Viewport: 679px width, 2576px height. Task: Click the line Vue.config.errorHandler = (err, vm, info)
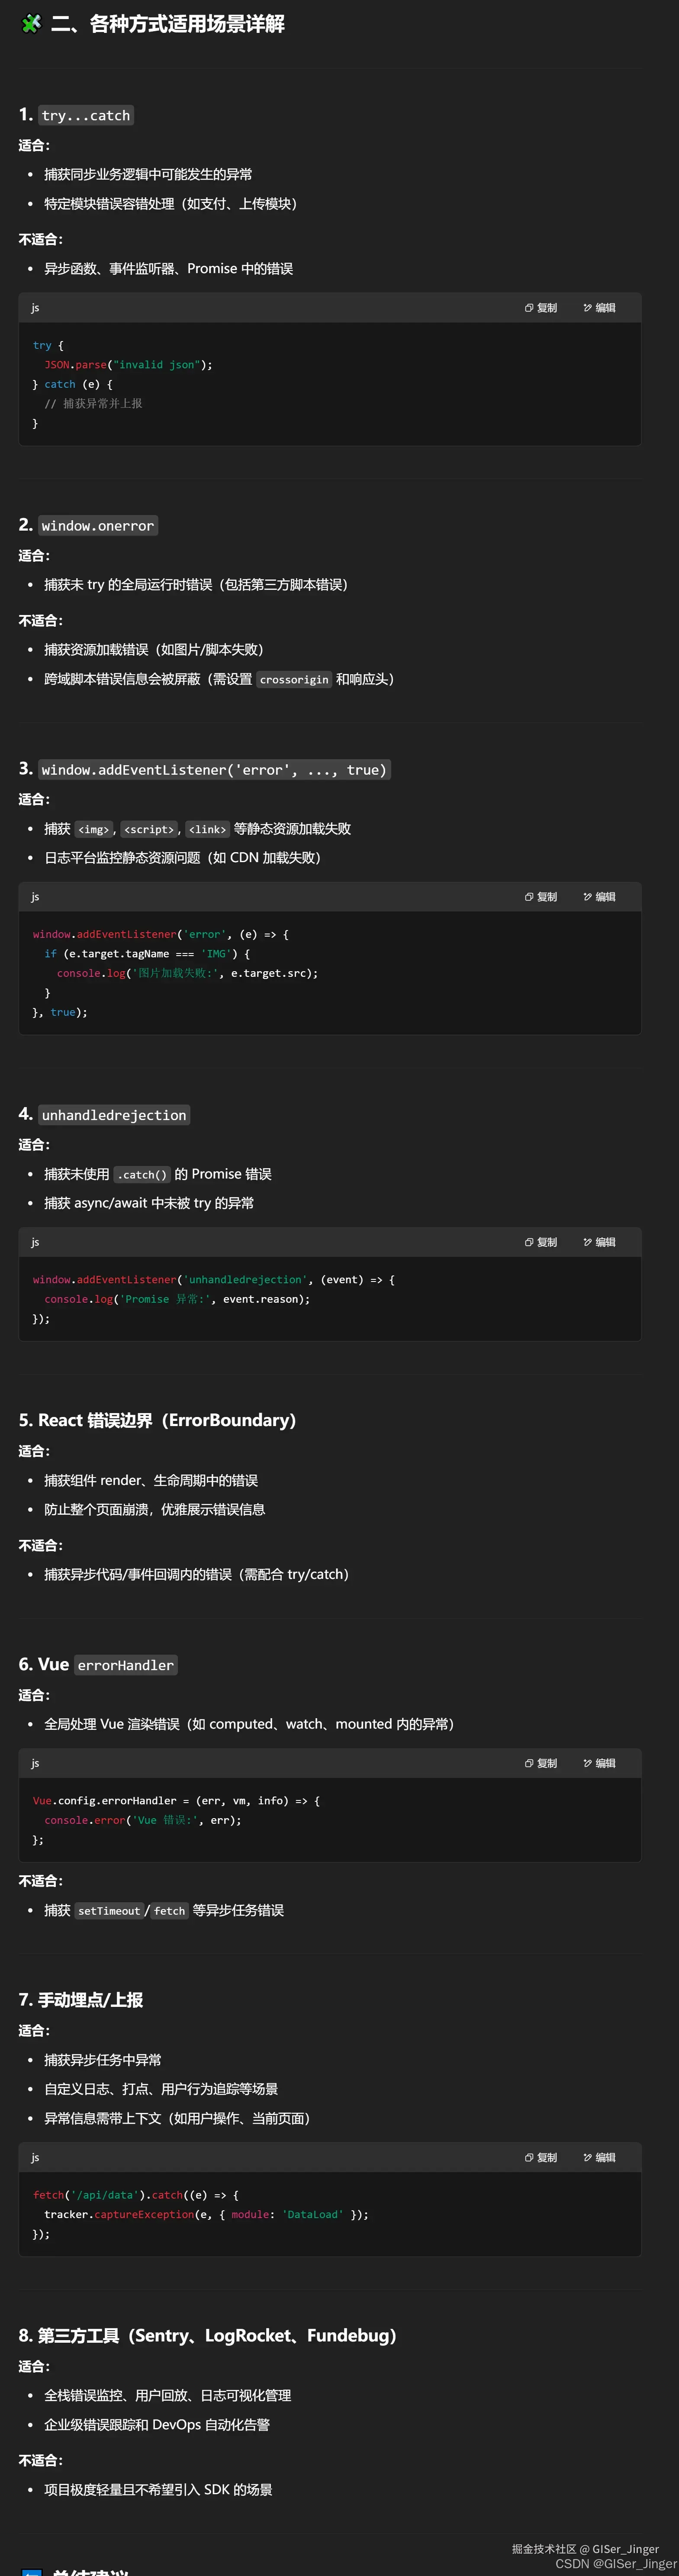176,1801
